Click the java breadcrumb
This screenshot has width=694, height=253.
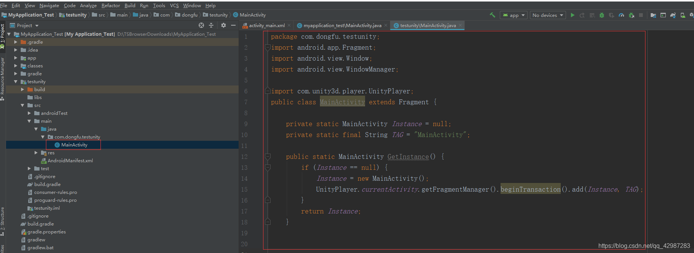[140, 15]
